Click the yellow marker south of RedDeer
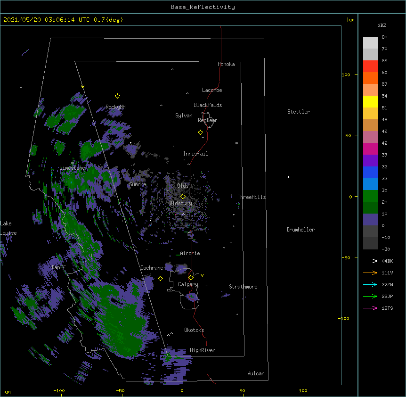The height and width of the screenshot is (397, 406). click(x=201, y=132)
